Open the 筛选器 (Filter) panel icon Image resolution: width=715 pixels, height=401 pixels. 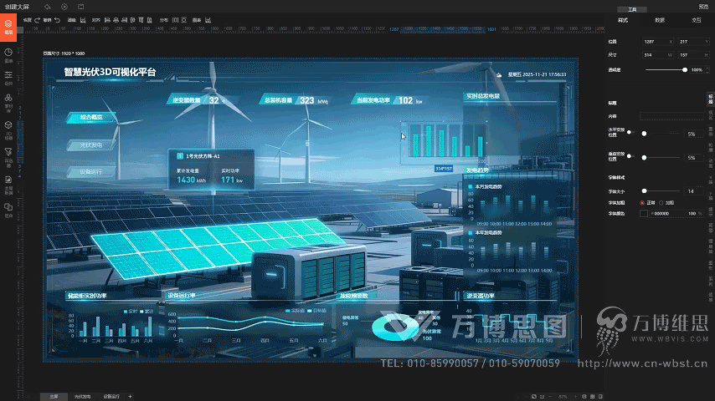8,153
